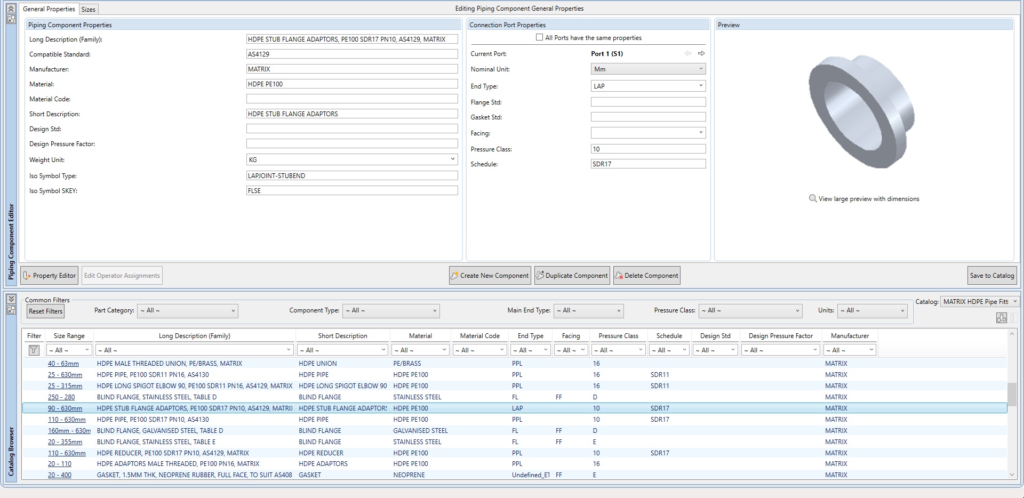This screenshot has width=1024, height=498.
Task: Click the Material Code input field
Action: [352, 99]
